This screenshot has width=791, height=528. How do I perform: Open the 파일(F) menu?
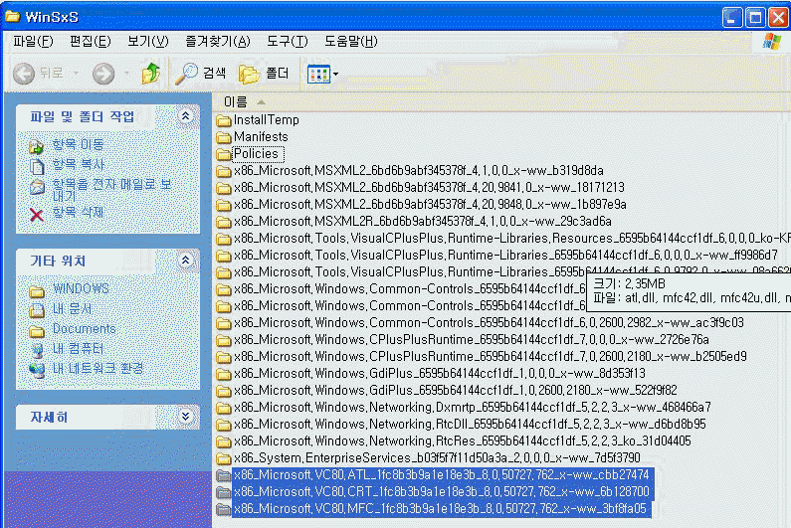(x=33, y=42)
